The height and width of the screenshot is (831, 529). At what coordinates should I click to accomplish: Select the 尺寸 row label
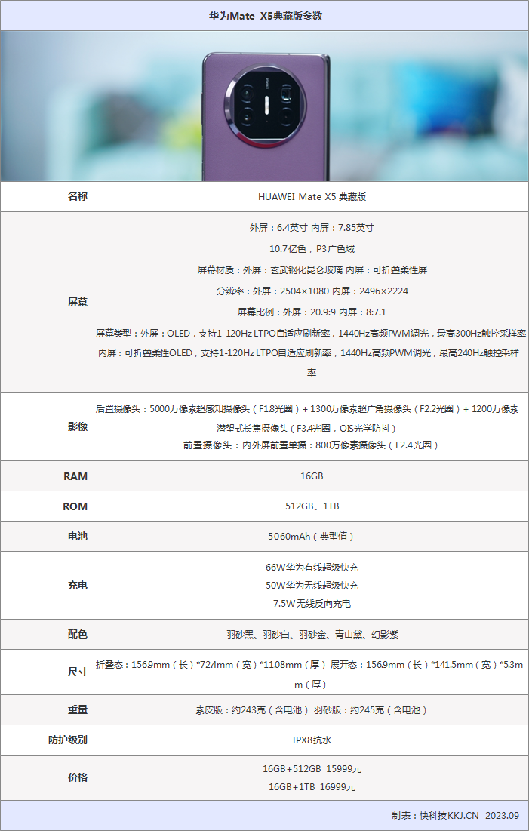78,672
